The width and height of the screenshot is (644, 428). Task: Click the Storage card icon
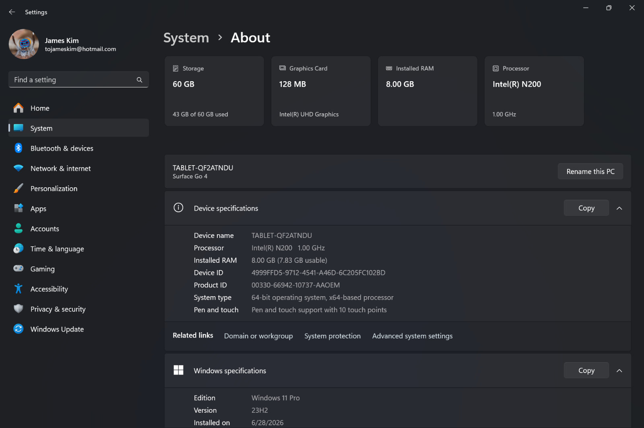coord(175,68)
